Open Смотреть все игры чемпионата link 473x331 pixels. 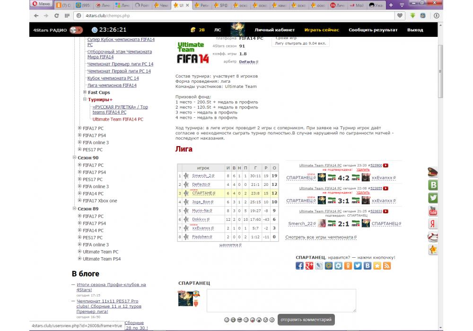[321, 237]
